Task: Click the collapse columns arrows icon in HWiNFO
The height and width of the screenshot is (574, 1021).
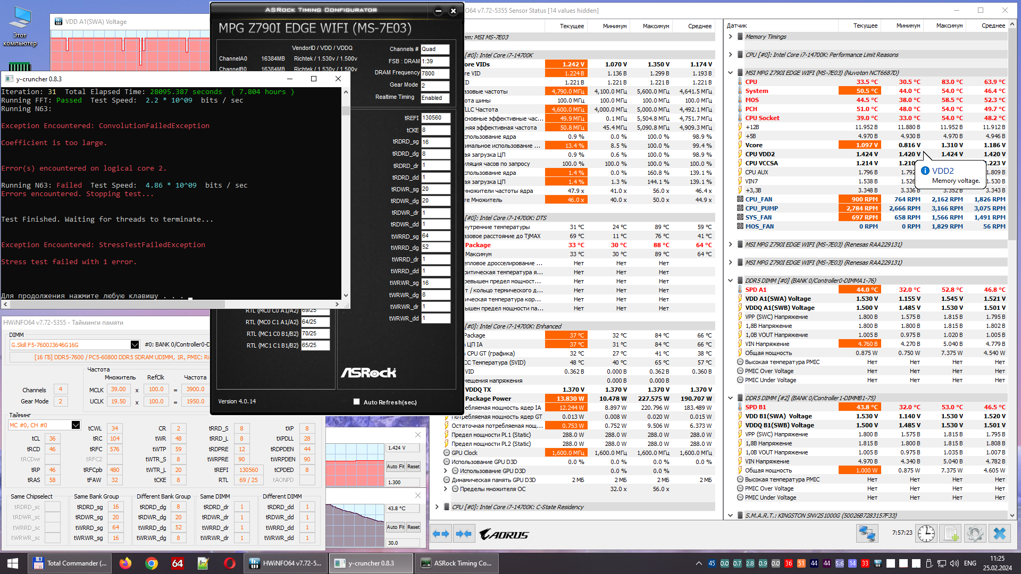Action: point(464,534)
